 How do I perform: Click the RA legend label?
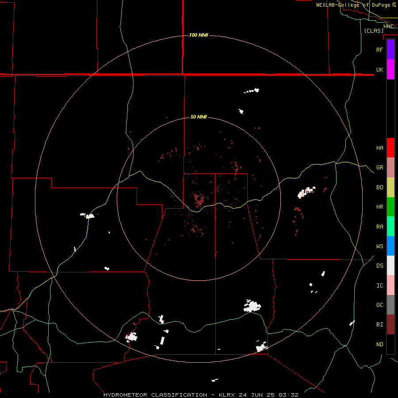coord(379,227)
